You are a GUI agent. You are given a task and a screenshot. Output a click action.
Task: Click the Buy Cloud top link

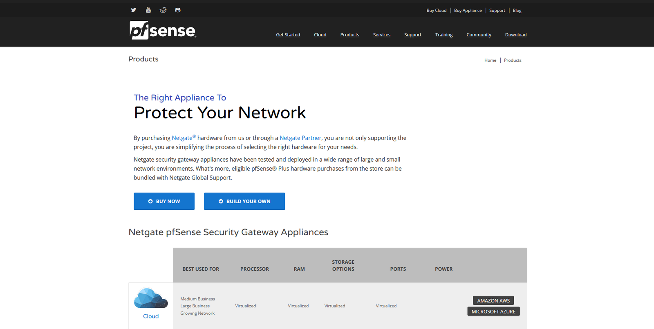(437, 11)
